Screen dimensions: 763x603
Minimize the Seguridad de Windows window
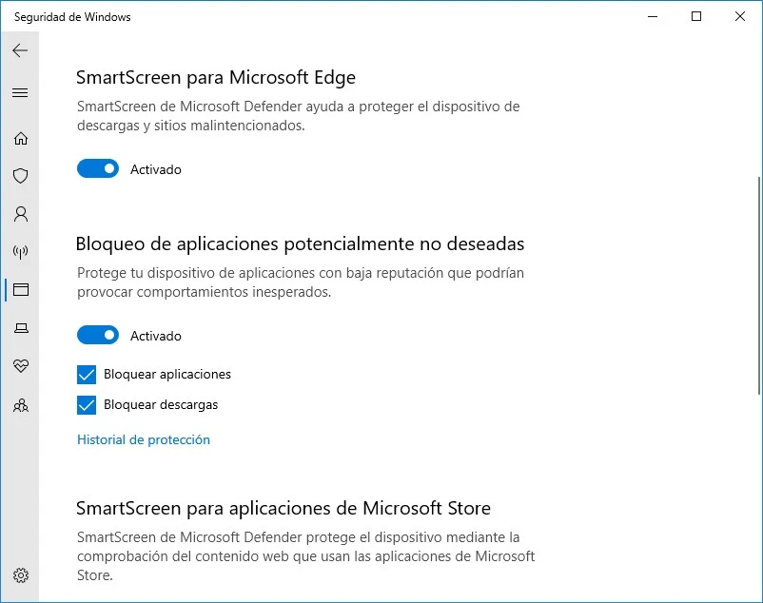coord(653,16)
